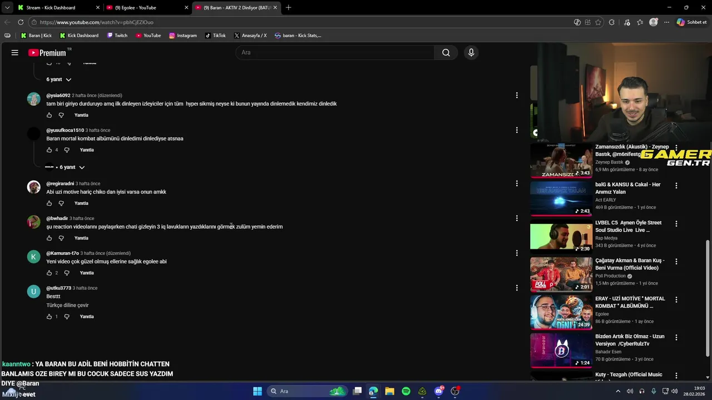Viewport: 712px width, 400px height.
Task: Like the comment by @yusufkoca1510
Action: 49,150
